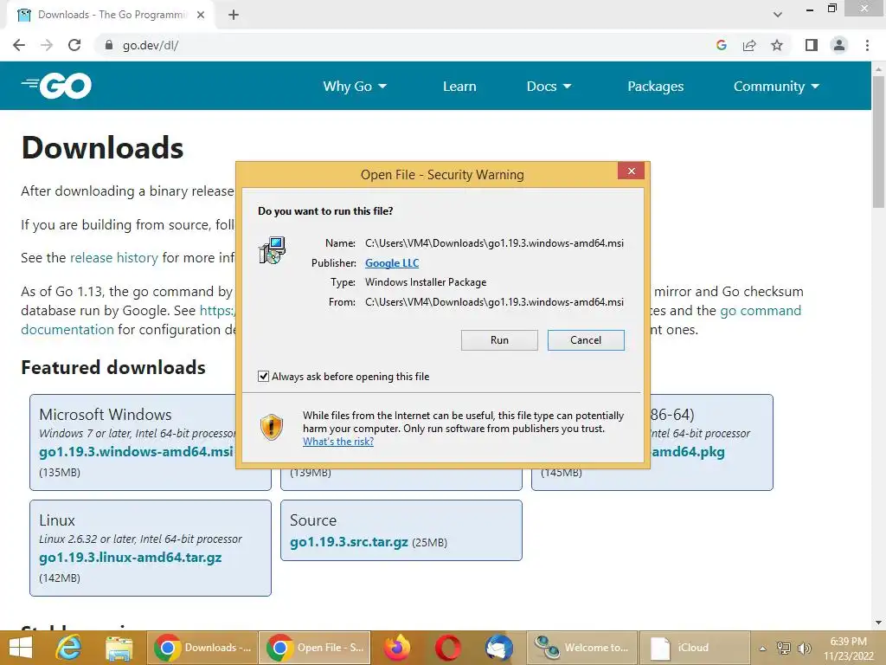Toggle the browser side panel
The height and width of the screenshot is (665, 886).
click(812, 45)
